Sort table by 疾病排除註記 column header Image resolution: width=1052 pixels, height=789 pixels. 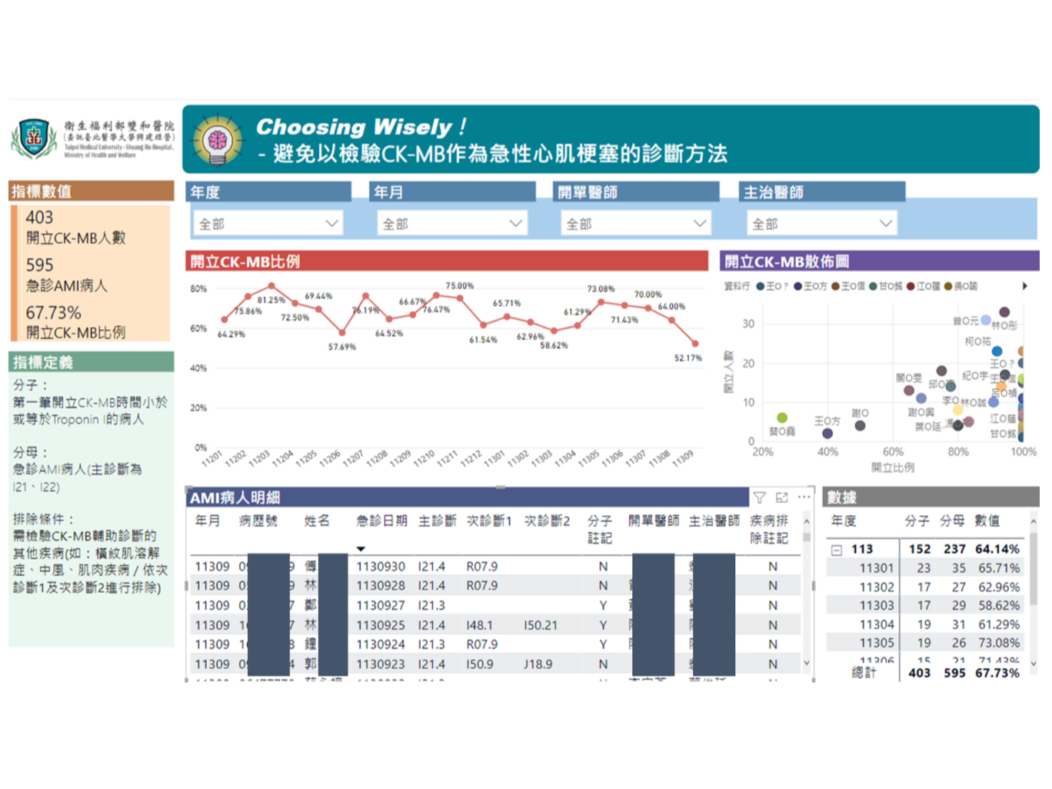tap(770, 529)
